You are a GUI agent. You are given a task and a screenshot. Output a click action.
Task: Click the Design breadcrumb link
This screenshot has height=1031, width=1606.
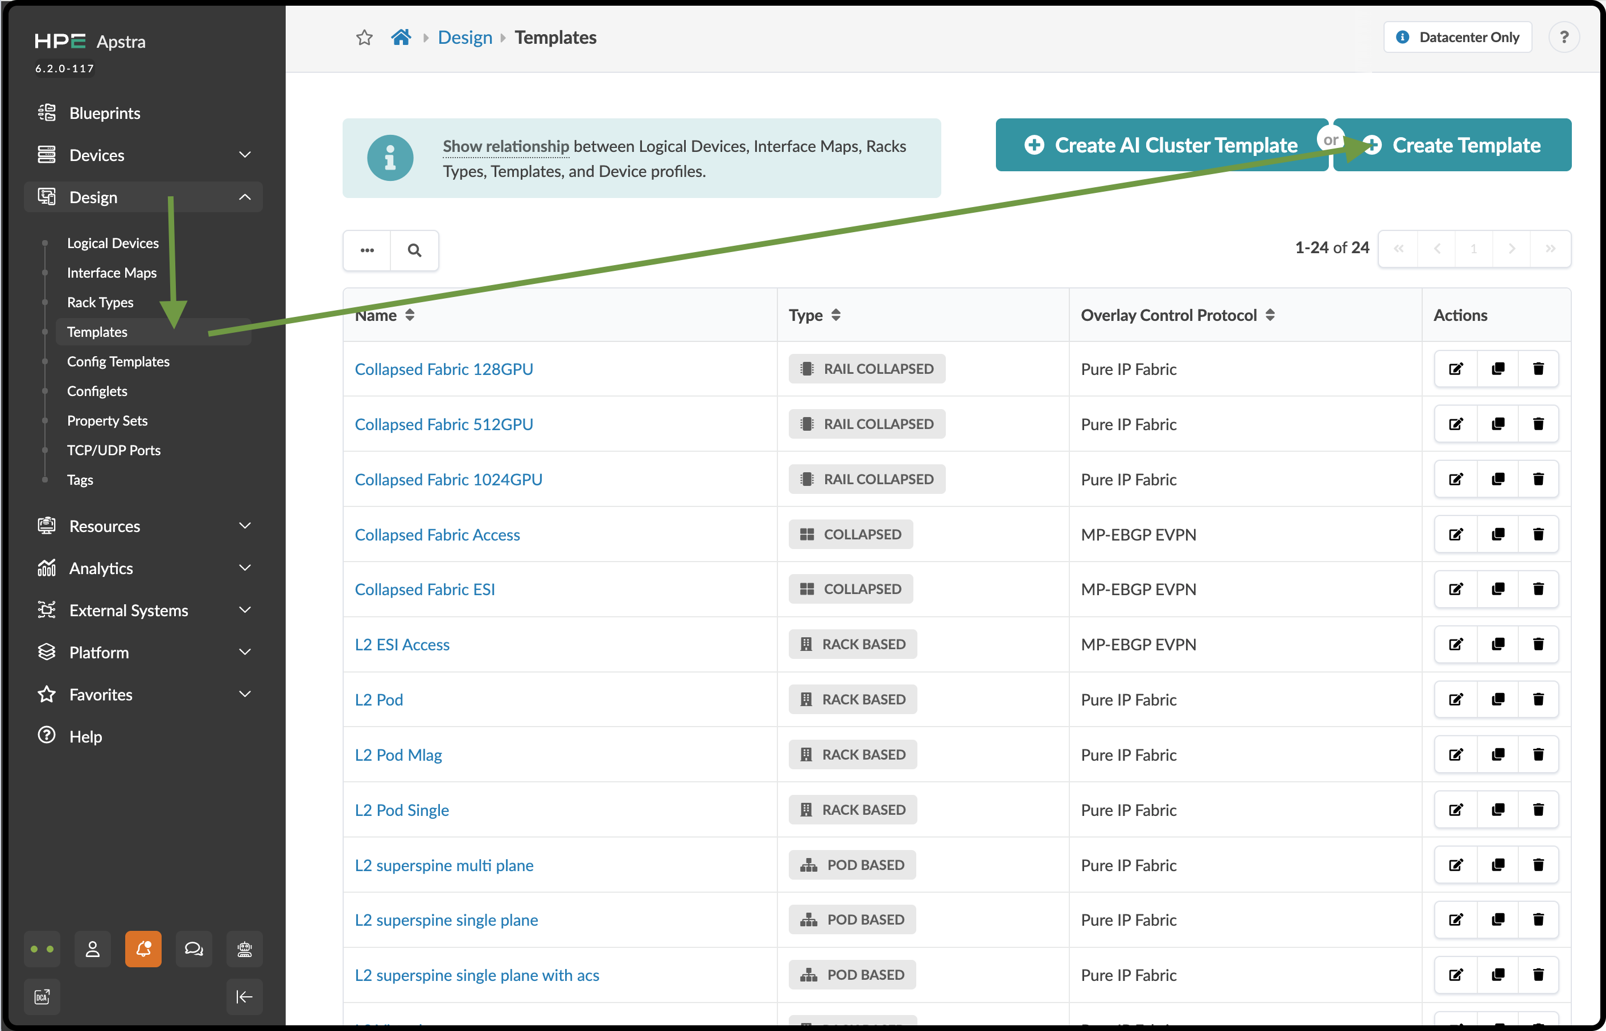(x=464, y=38)
